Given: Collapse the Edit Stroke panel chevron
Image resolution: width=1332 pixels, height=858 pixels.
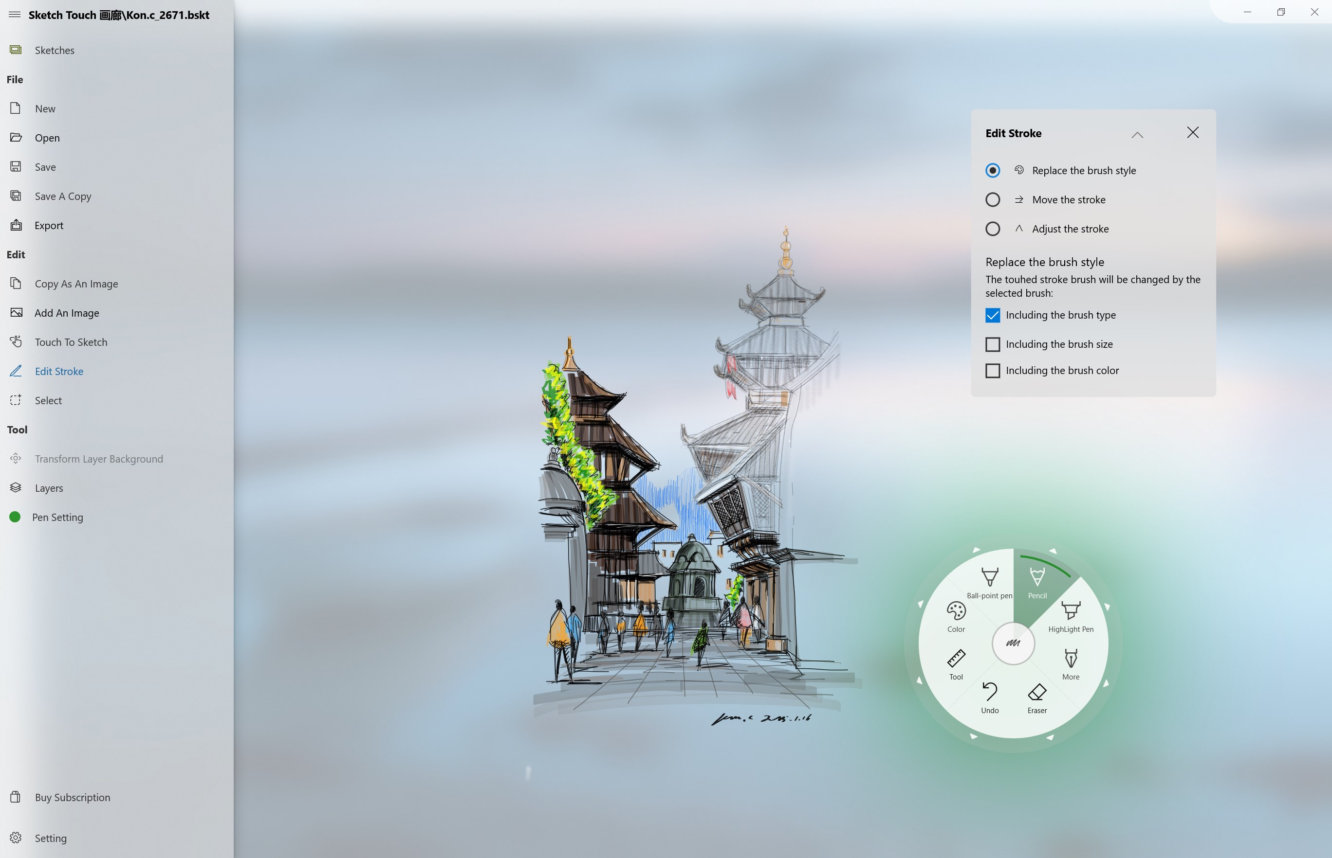Looking at the screenshot, I should point(1137,134).
